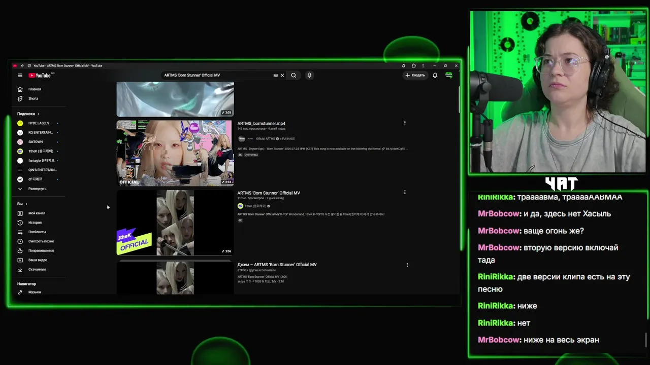
Task: Open the browser three-dot menu
Action: click(424, 66)
